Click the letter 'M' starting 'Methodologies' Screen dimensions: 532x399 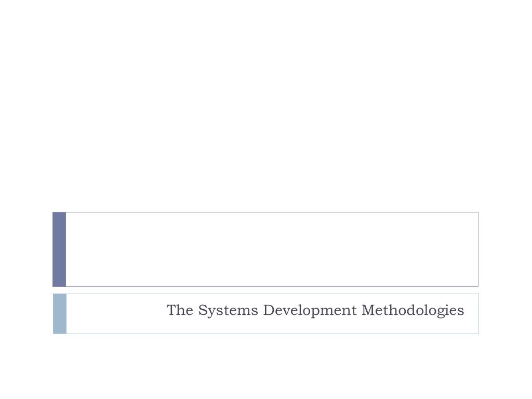368,310
